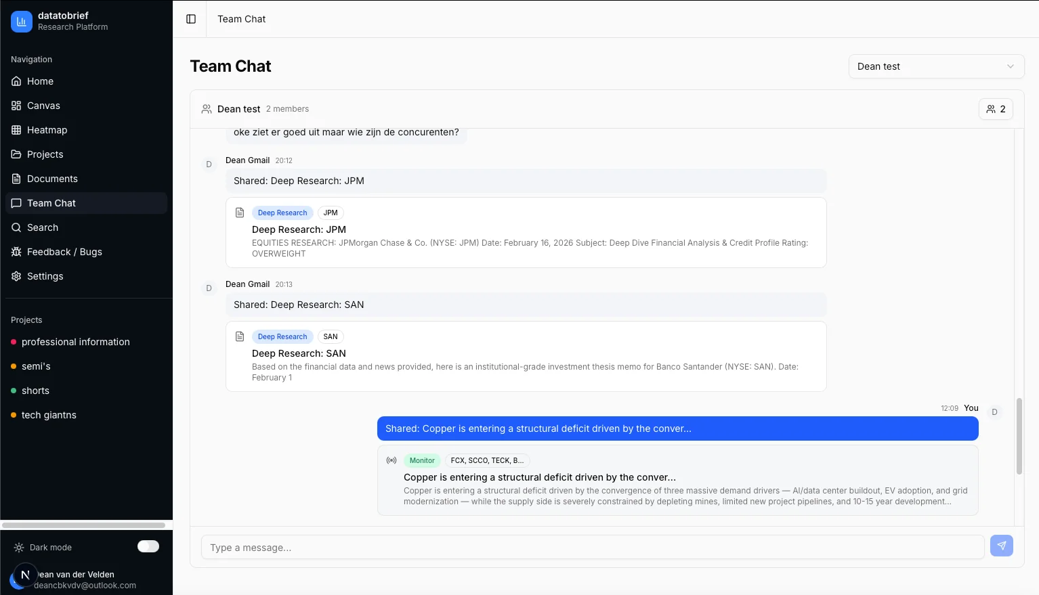This screenshot has width=1039, height=595.
Task: Click the red dot next to professional information
Action: [x=15, y=342]
